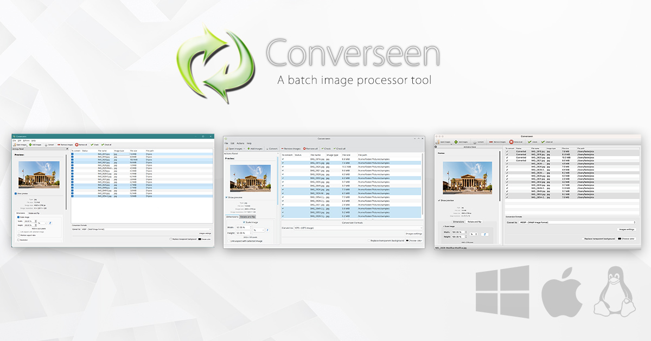
Task: Click Add images plus icon in the Windows screenshot
Action: (30, 145)
